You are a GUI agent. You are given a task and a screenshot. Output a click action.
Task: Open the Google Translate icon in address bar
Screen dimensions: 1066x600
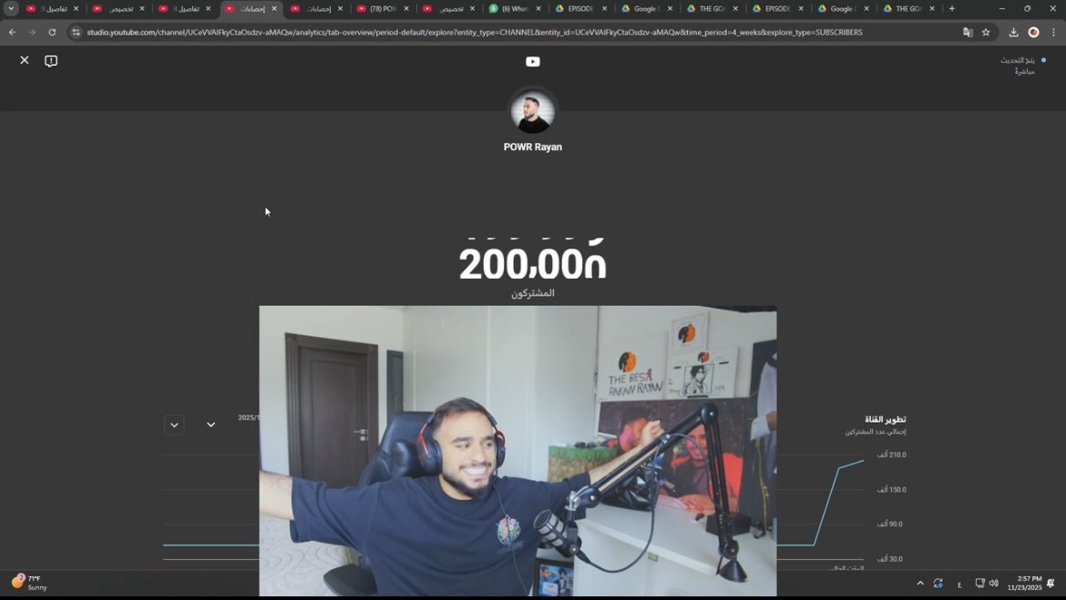pyautogui.click(x=969, y=32)
